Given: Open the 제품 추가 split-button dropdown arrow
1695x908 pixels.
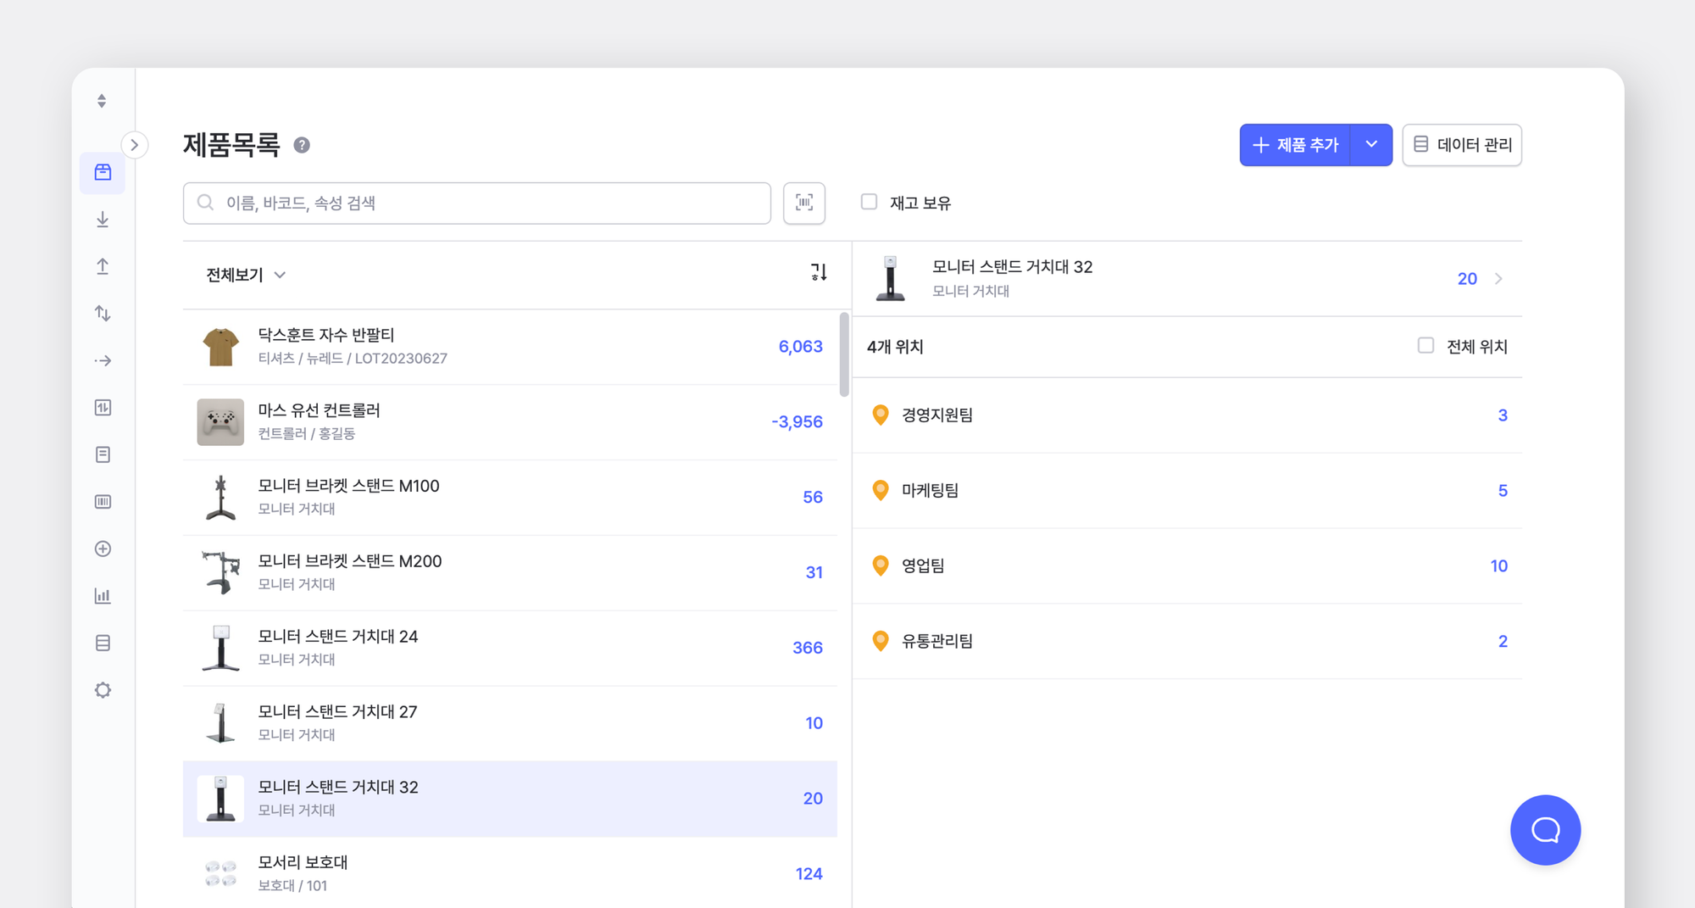Looking at the screenshot, I should (x=1370, y=145).
